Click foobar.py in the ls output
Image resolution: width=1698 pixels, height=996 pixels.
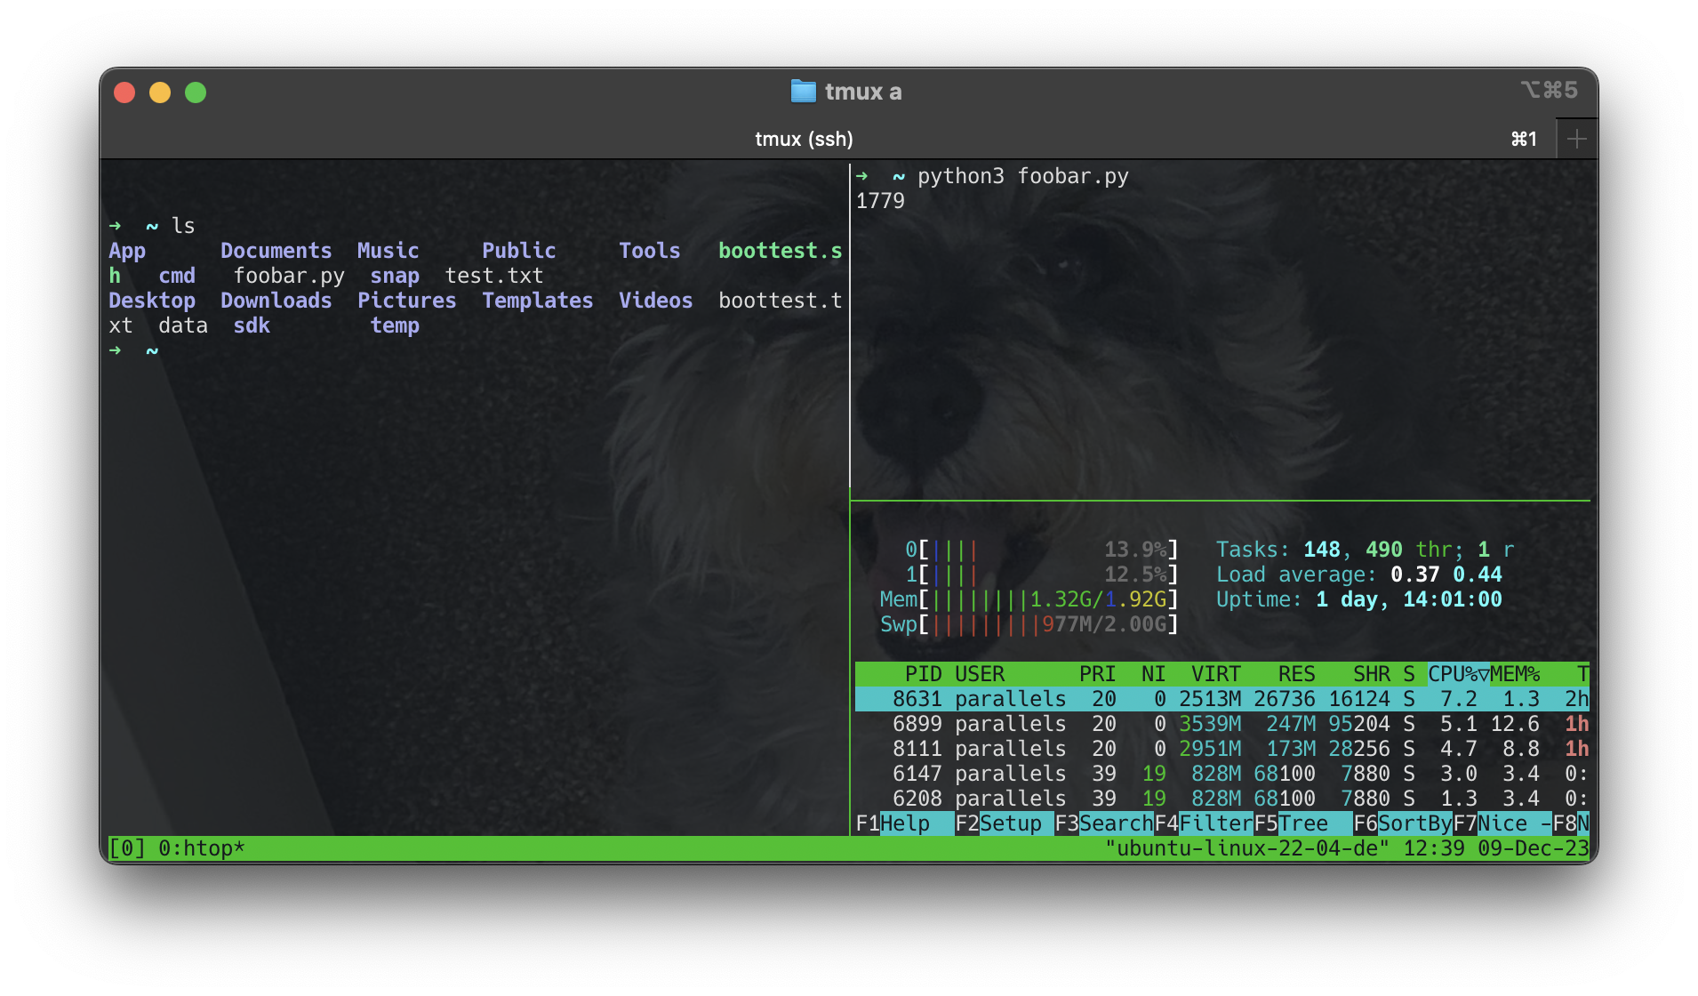(291, 276)
